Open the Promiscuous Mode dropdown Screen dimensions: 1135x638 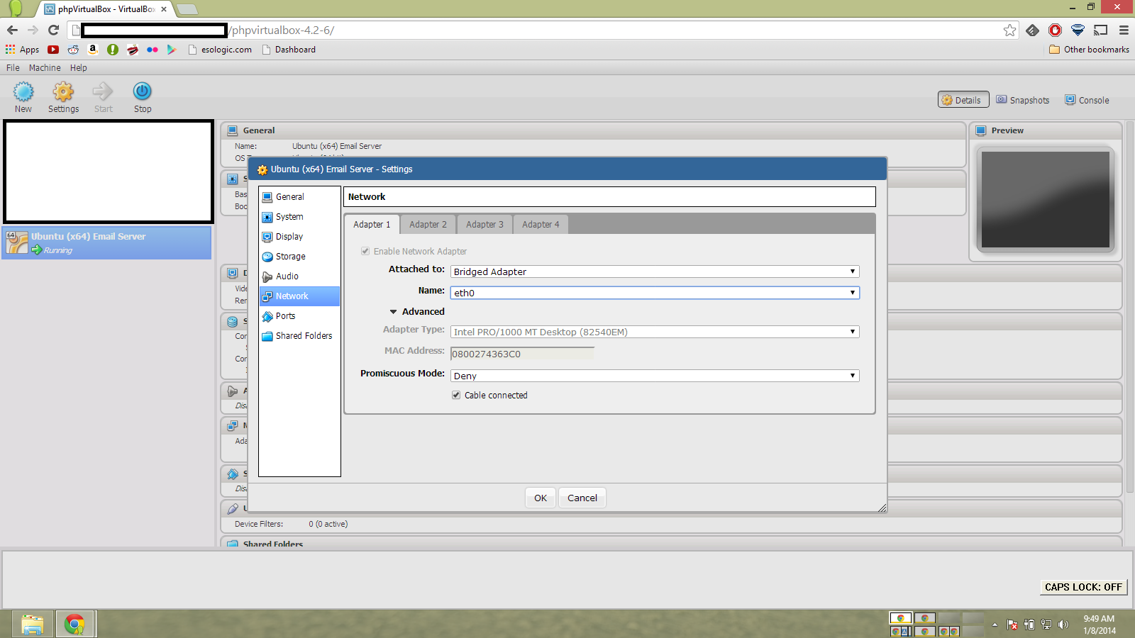pos(655,376)
